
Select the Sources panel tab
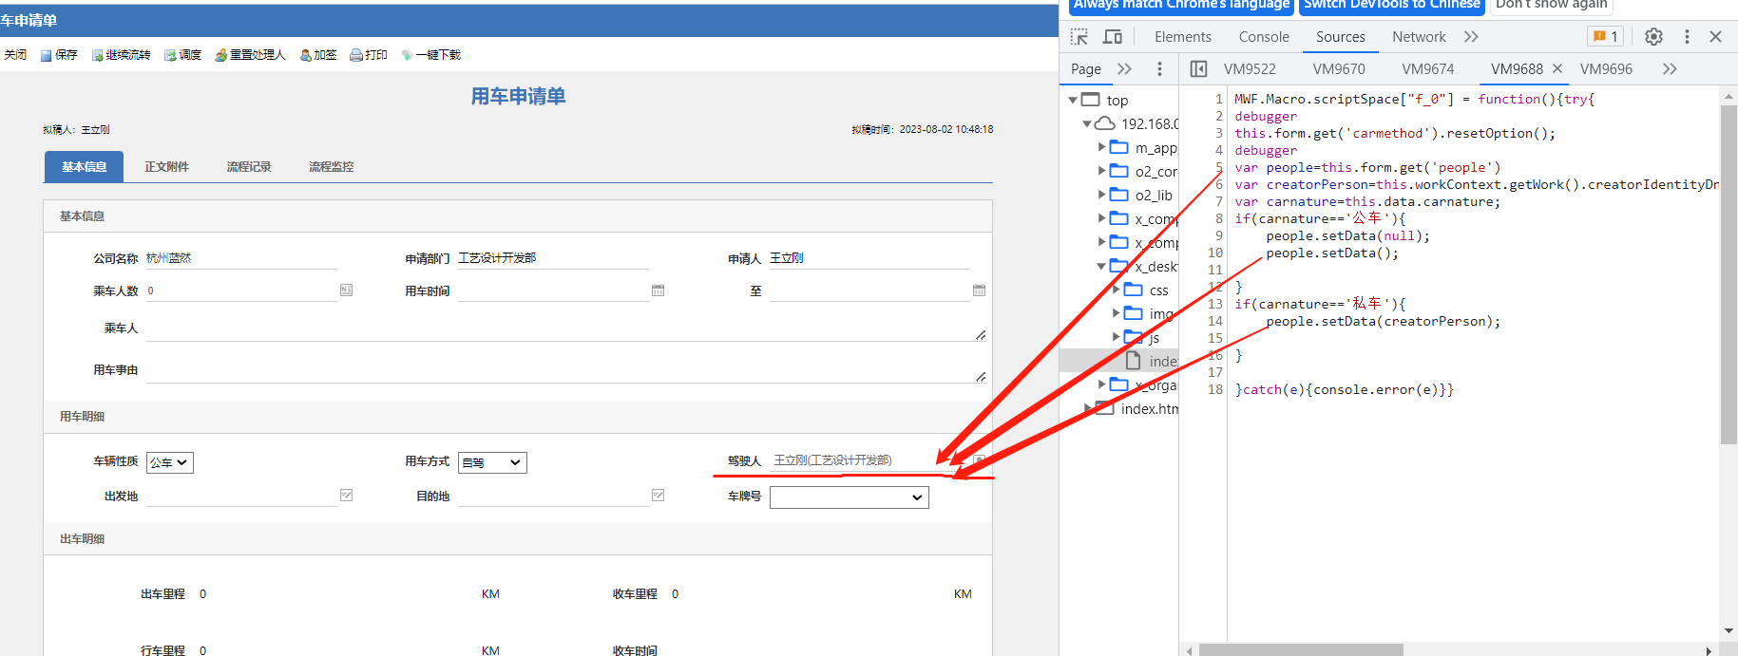coord(1340,36)
